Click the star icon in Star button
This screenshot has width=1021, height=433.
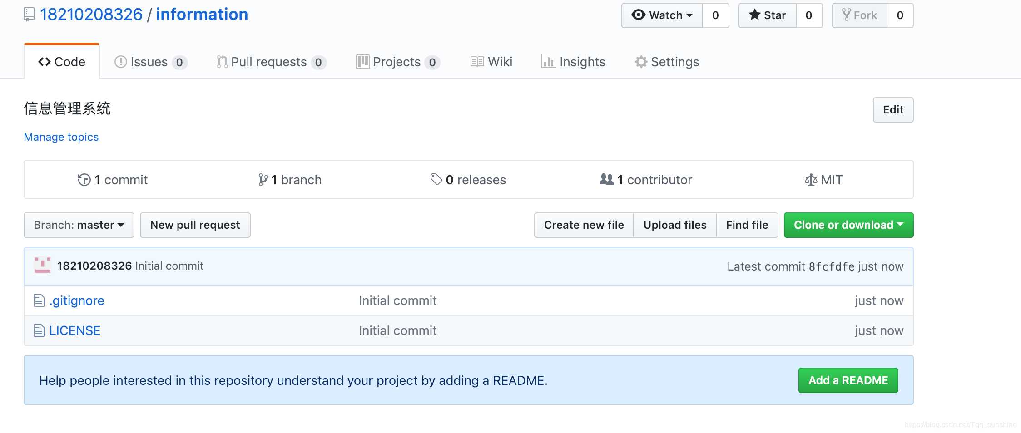pyautogui.click(x=754, y=15)
